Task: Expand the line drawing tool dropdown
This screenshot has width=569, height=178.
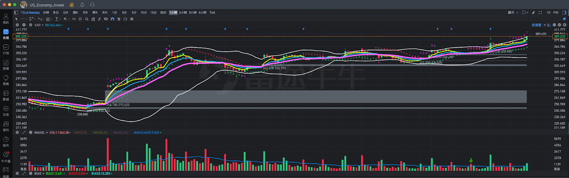Action: tap(26, 19)
